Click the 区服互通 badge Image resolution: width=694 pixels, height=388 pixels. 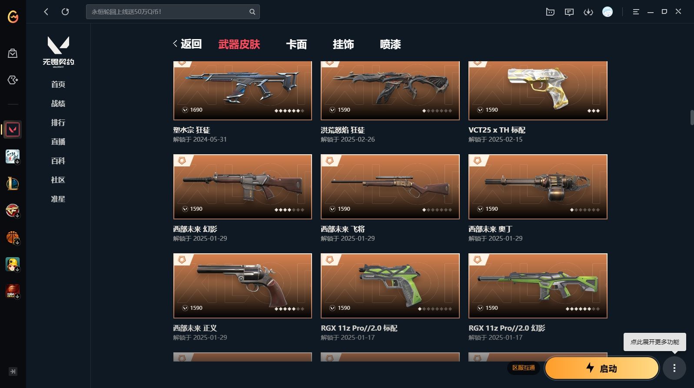[x=523, y=368]
